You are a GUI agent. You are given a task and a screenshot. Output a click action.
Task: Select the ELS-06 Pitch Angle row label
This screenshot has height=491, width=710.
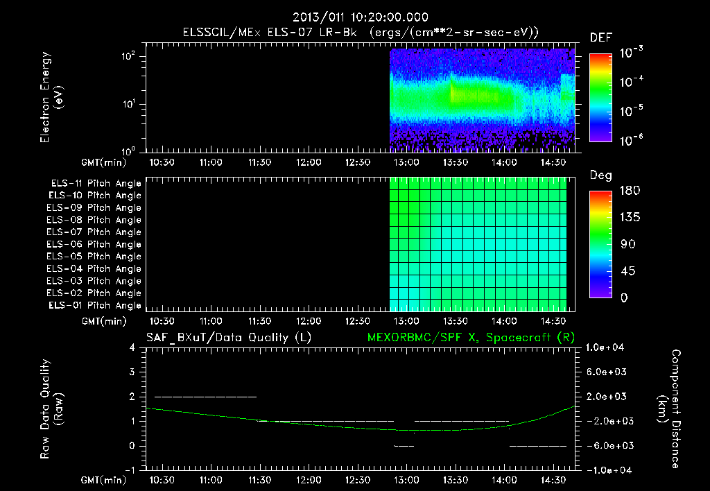(94, 244)
